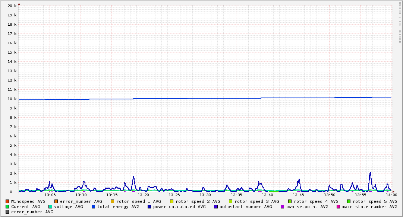
Task: Select the rotor speed 1 AVG color box
Action: (113, 201)
